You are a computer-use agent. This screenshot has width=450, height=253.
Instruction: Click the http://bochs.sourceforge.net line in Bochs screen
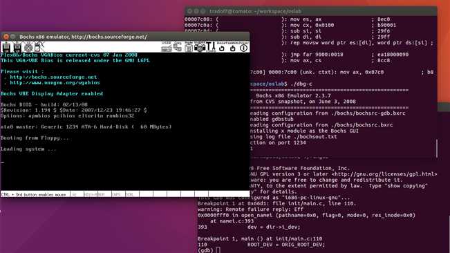pos(53,77)
